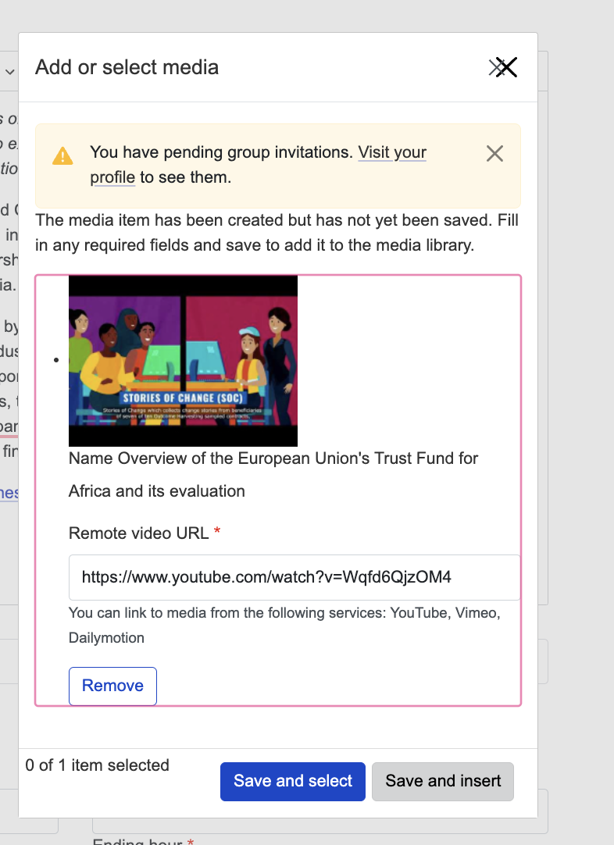This screenshot has width=614, height=845.
Task: Click the 0 of 1 item selected text
Action: pyautogui.click(x=97, y=765)
